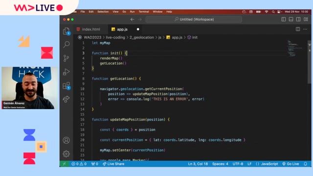Click 'getLocation()' call on line 5
Image resolution: width=313 pixels, height=176 pixels.
(113, 63)
